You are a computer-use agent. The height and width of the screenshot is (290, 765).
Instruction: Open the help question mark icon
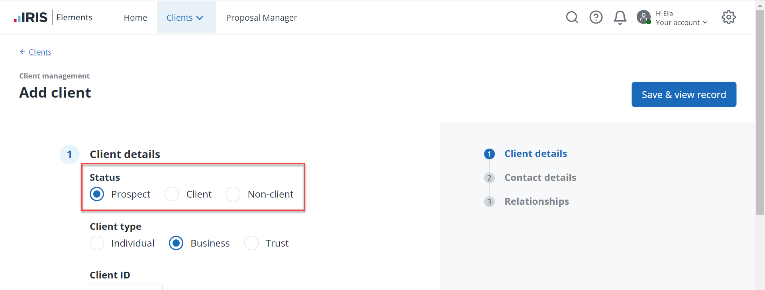coord(596,17)
